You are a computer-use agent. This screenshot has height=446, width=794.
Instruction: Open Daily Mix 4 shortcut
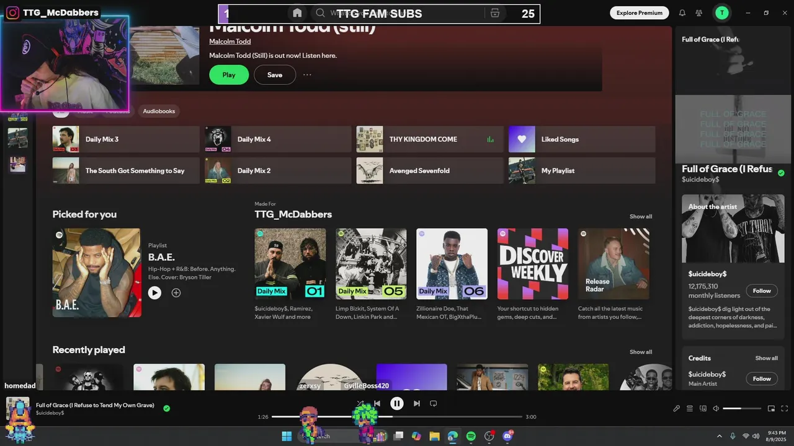[278, 139]
